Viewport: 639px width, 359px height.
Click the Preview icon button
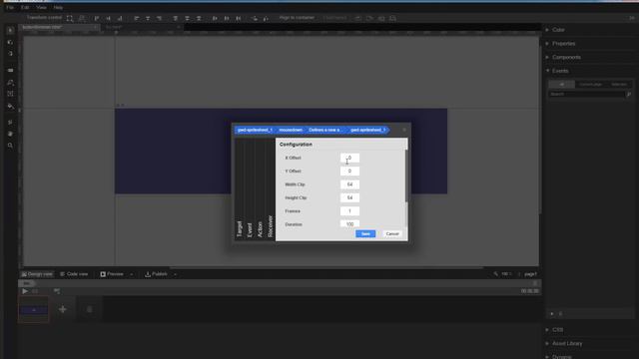coord(103,274)
